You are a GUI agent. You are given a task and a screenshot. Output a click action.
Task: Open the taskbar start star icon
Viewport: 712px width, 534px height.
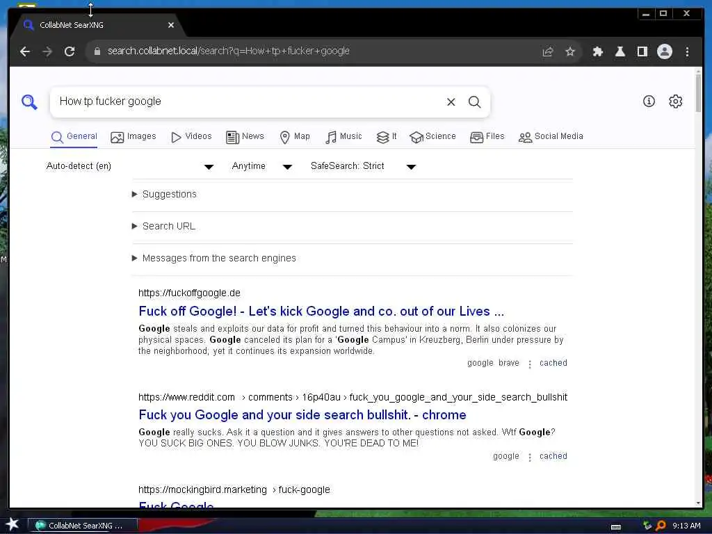coord(12,524)
